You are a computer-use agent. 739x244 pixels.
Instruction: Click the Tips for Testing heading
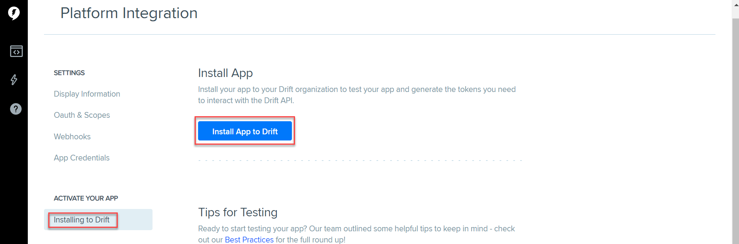pos(238,212)
